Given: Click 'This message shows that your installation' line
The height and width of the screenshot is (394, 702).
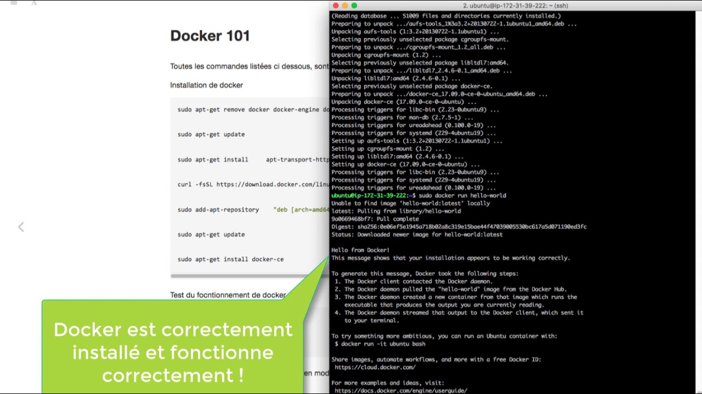Looking at the screenshot, I should pos(451,258).
